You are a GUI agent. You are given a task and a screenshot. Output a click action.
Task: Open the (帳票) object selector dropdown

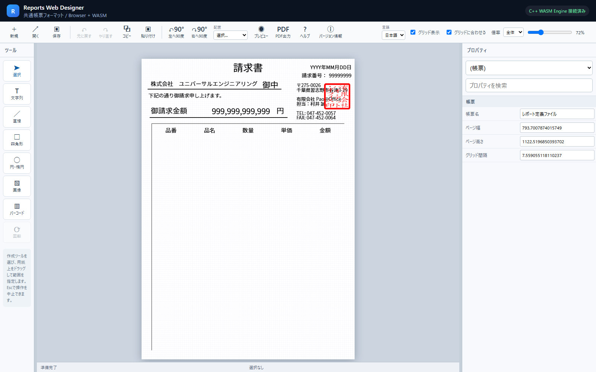(x=529, y=68)
